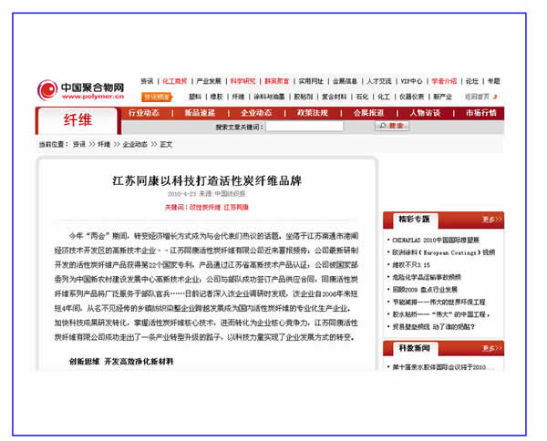The width and height of the screenshot is (547, 441).
Task: Open the 科学研究 top navigation link
Action: (x=243, y=81)
